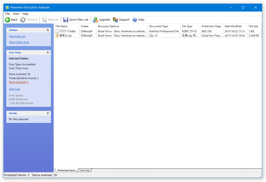Image resolution: width=266 pixels, height=182 pixels.
Task: Click the kdbx file icon in list
Action: [x=57, y=31]
